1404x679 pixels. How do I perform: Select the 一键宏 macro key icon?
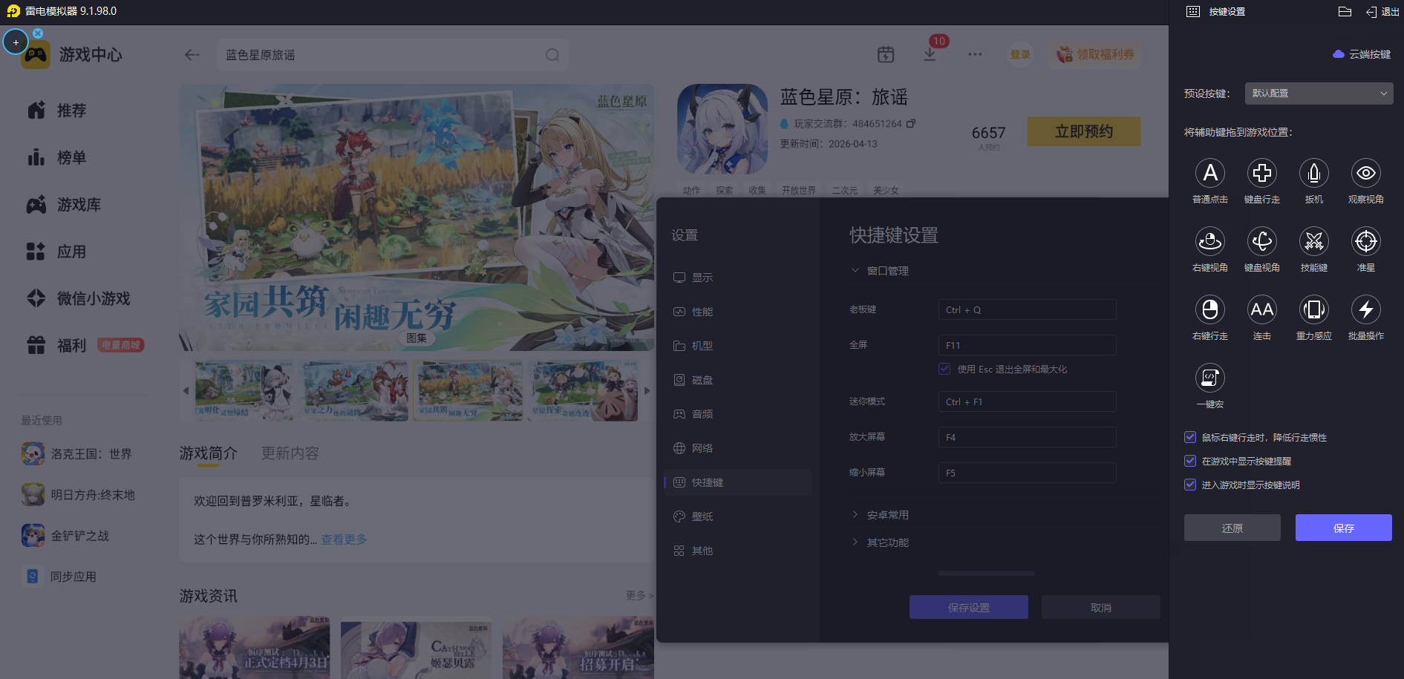coord(1209,378)
